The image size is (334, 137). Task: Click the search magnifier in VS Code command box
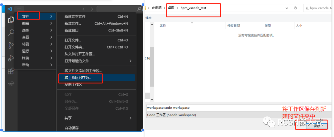[x=139, y=9]
